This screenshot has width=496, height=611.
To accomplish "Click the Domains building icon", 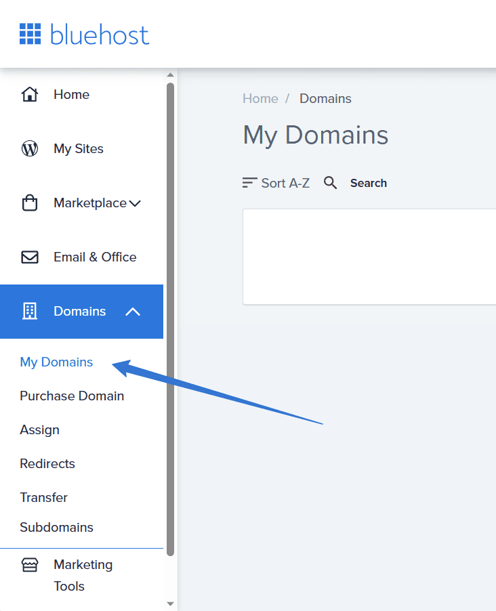I will coord(30,311).
